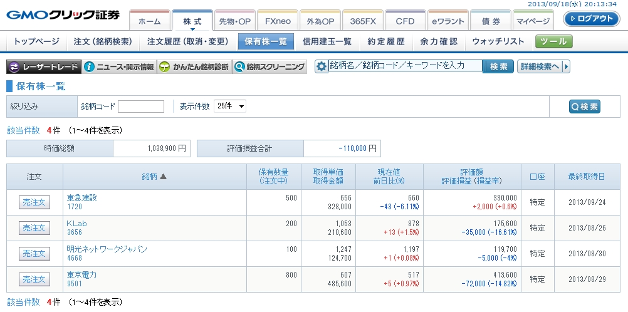This screenshot has height=312, width=628.
Task: Click the gear icon beside search box
Action: [322, 66]
